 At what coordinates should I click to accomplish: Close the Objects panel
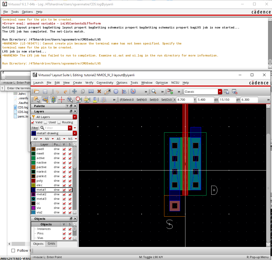click(75, 219)
